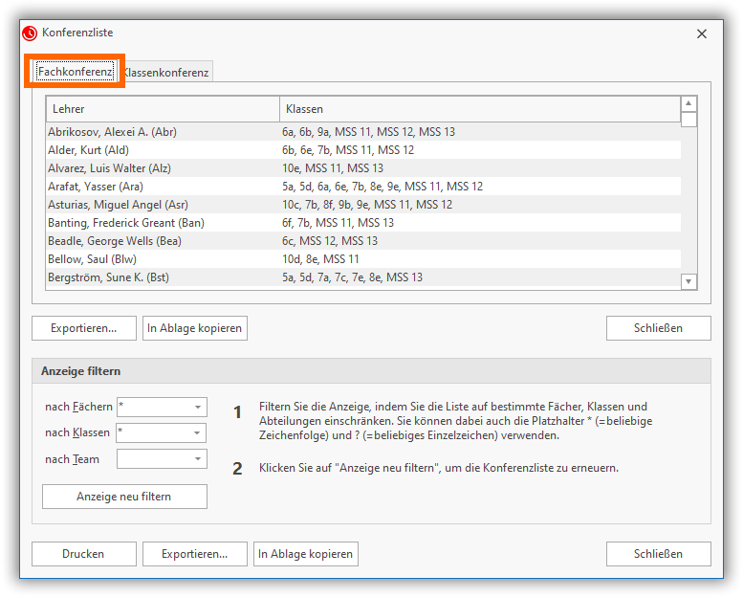
Task: Click the upper In Ablage kopieren button
Action: coord(195,328)
